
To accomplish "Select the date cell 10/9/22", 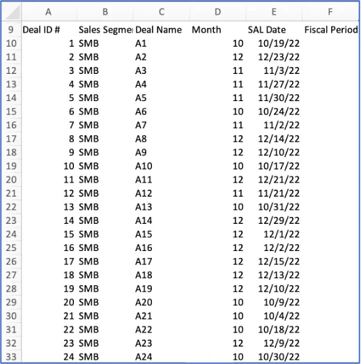I will pos(274,303).
